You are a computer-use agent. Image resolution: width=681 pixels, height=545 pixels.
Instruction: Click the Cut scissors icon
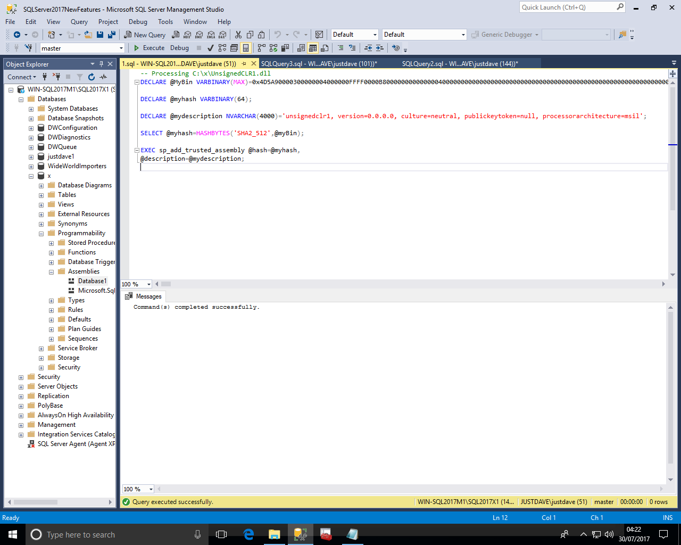coord(238,35)
